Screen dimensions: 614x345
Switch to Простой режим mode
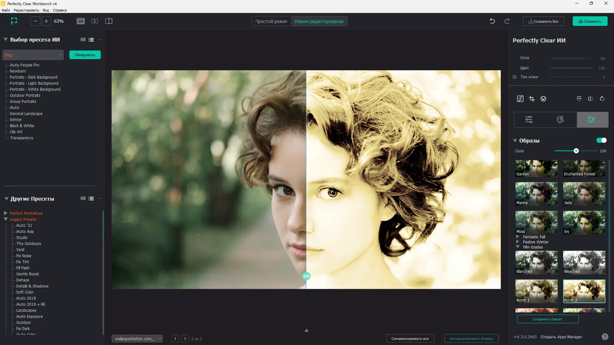point(271,21)
